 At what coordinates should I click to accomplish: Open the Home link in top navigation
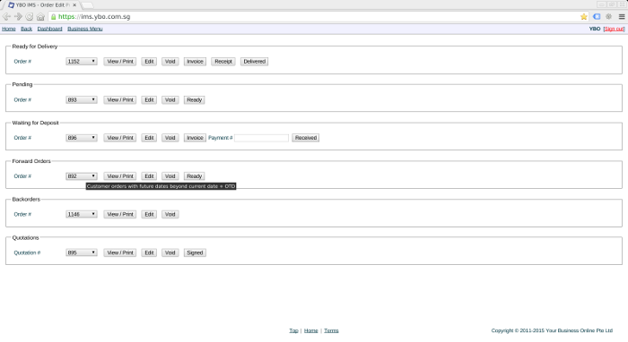9,29
